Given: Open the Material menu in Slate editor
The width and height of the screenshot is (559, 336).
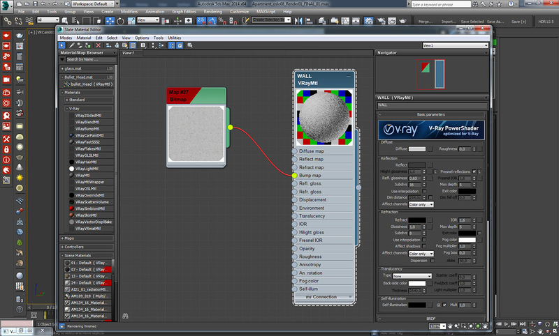Looking at the screenshot, I should click(x=84, y=38).
